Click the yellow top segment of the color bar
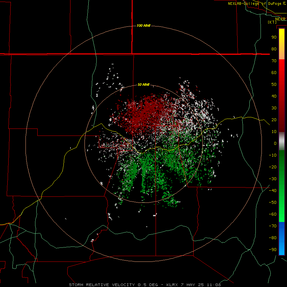The height and width of the screenshot is (287, 287). [282, 44]
